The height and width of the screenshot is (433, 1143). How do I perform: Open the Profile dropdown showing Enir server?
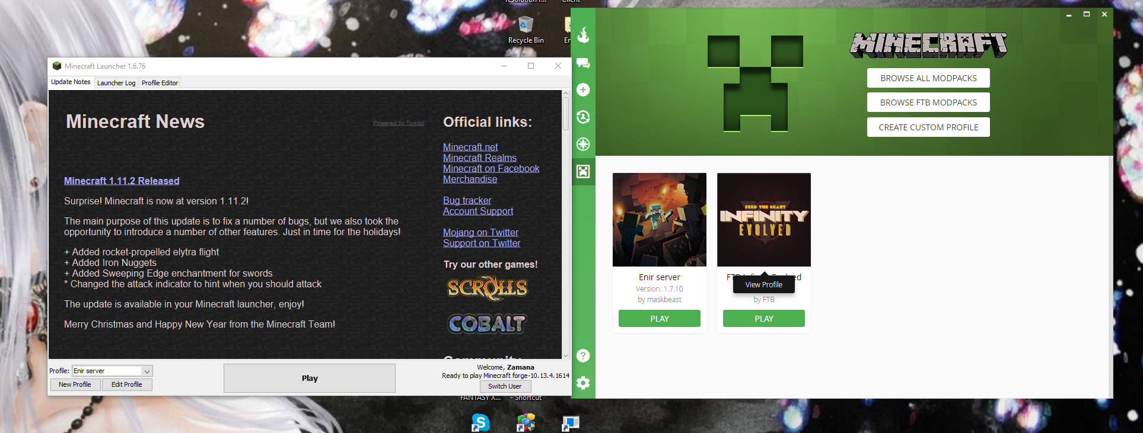(112, 371)
